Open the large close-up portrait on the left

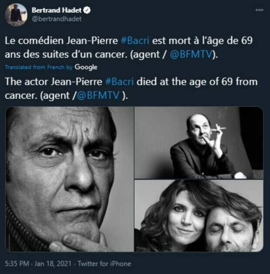click(69, 179)
